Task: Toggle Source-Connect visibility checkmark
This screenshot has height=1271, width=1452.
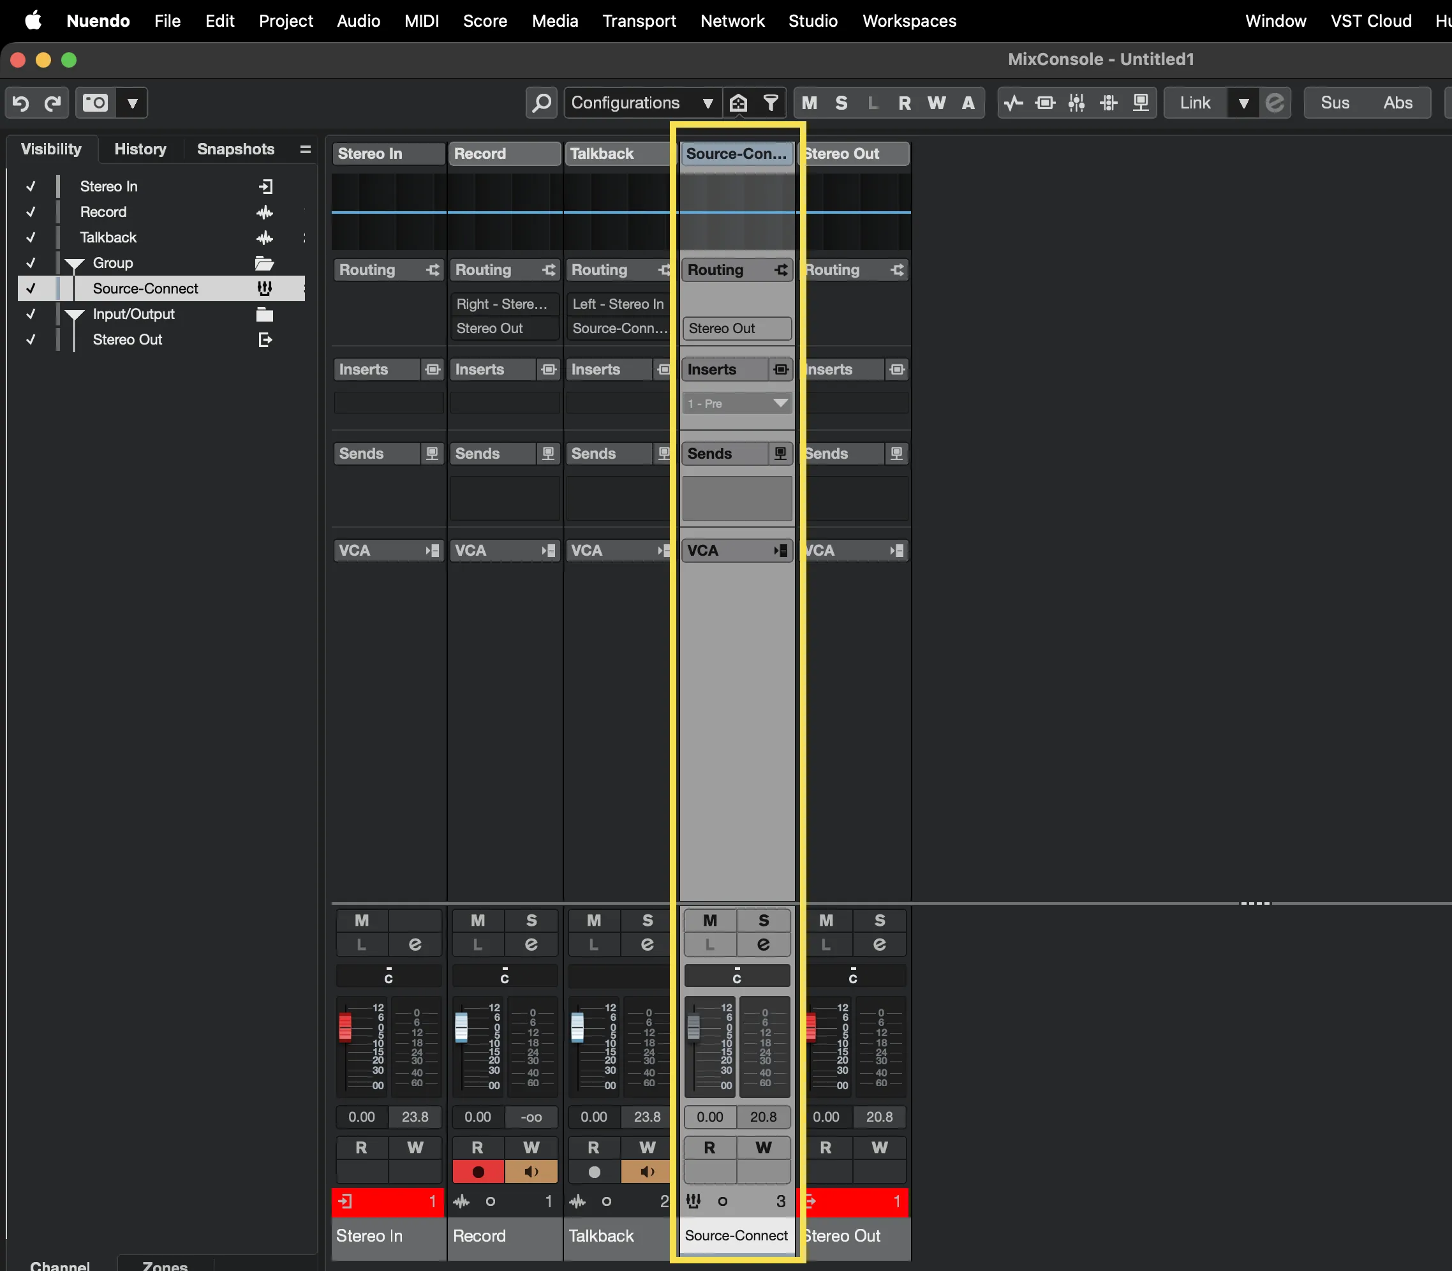Action: pyautogui.click(x=31, y=288)
